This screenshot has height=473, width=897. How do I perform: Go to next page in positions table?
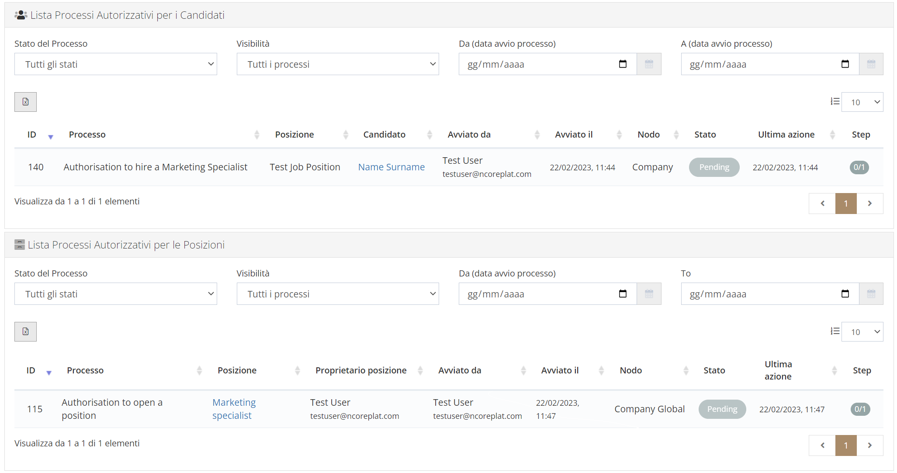click(869, 445)
